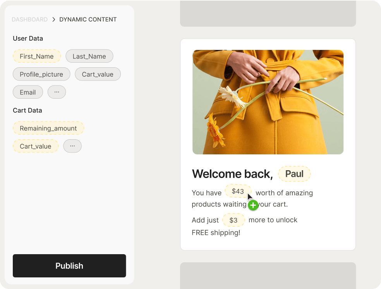Go to DASHBOARD in the breadcrumb
Viewport: 381px width, 289px height.
click(30, 19)
